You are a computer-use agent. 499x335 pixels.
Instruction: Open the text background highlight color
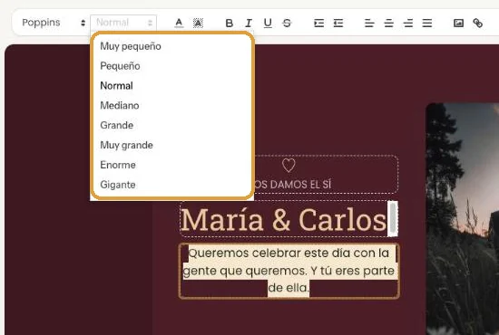pyautogui.click(x=198, y=23)
